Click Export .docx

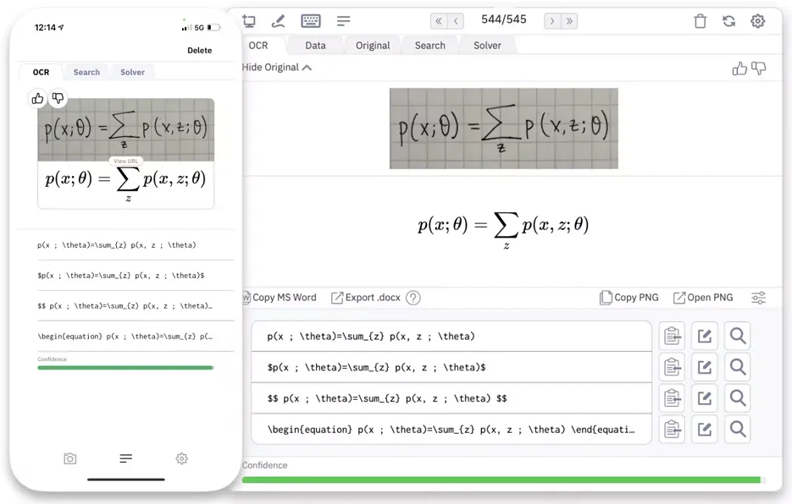[x=366, y=298]
